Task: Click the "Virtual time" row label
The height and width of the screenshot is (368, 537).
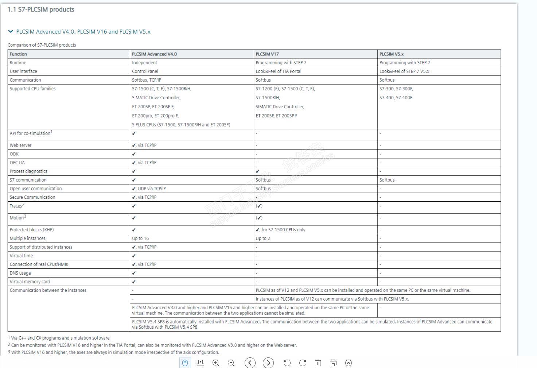Action: [x=21, y=256]
